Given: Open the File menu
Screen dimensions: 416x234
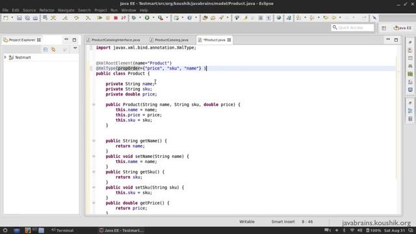Looking at the screenshot, I should (5, 10).
